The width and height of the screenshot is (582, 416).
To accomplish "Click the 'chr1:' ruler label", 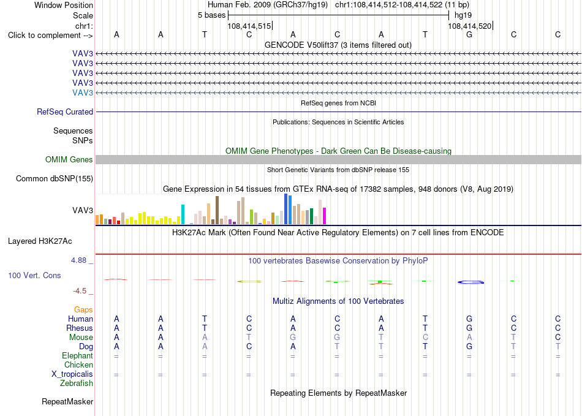I will (x=85, y=26).
